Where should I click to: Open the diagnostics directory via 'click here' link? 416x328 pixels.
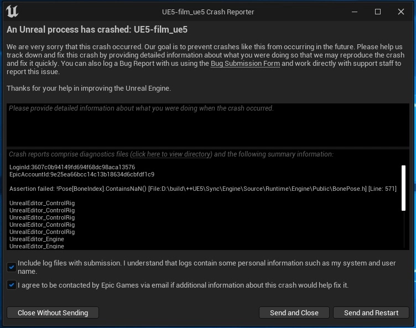[171, 154]
